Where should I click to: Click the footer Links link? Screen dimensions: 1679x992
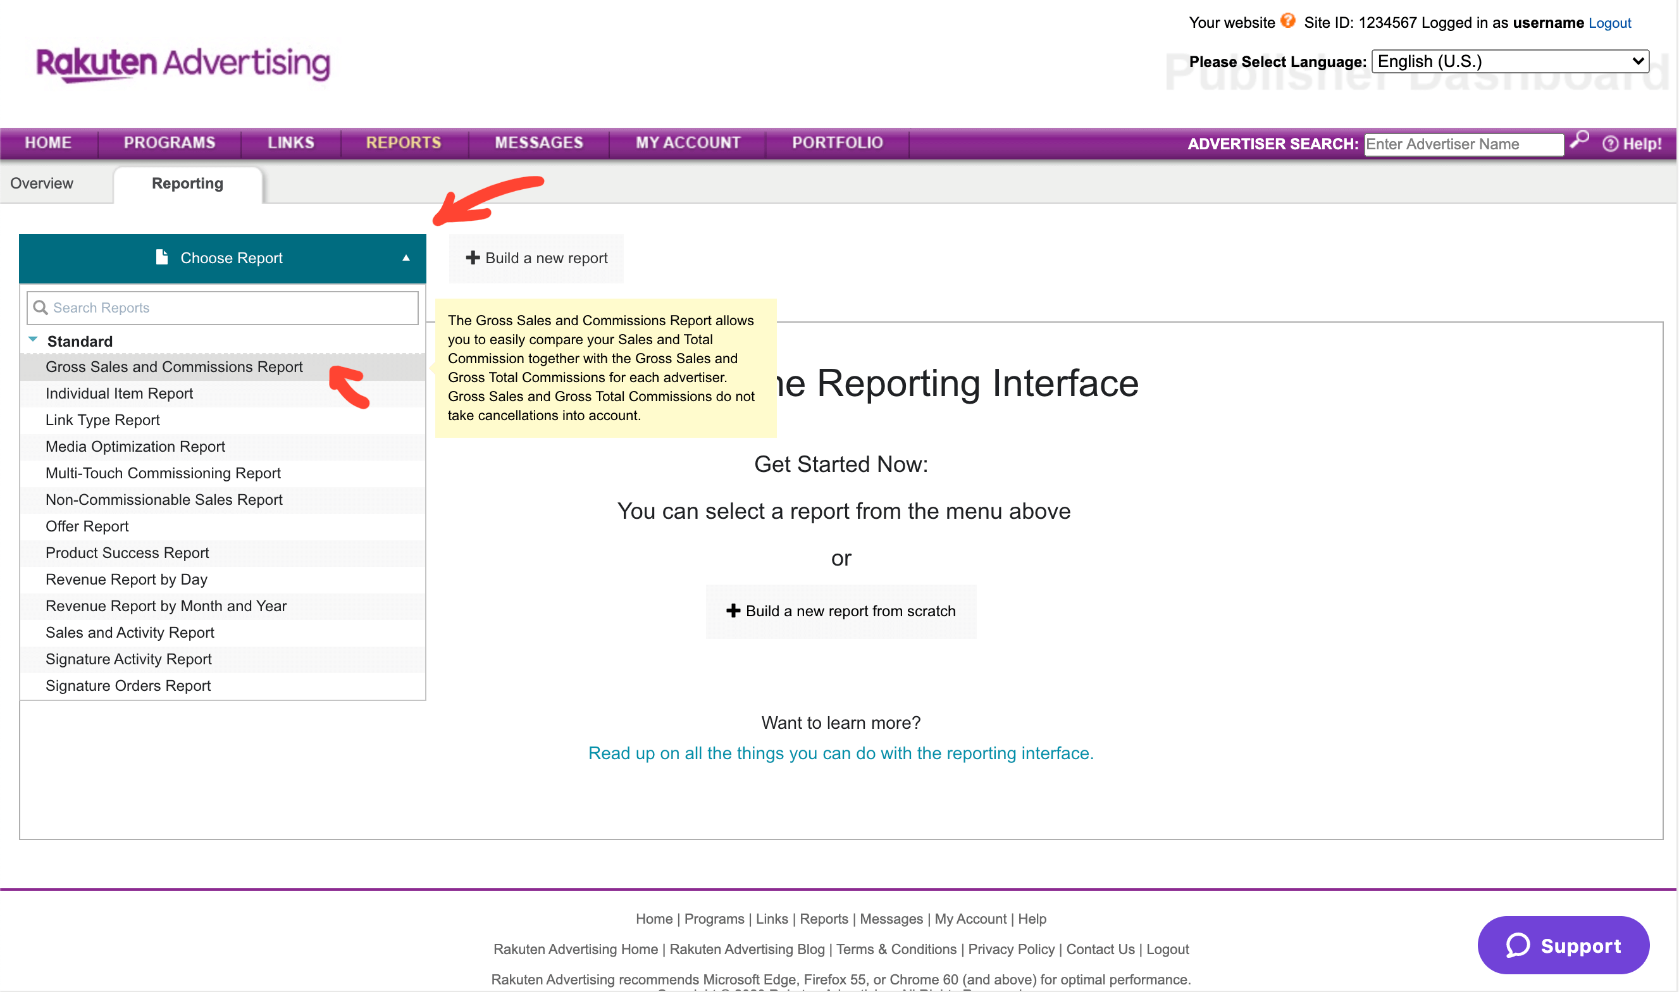(772, 919)
